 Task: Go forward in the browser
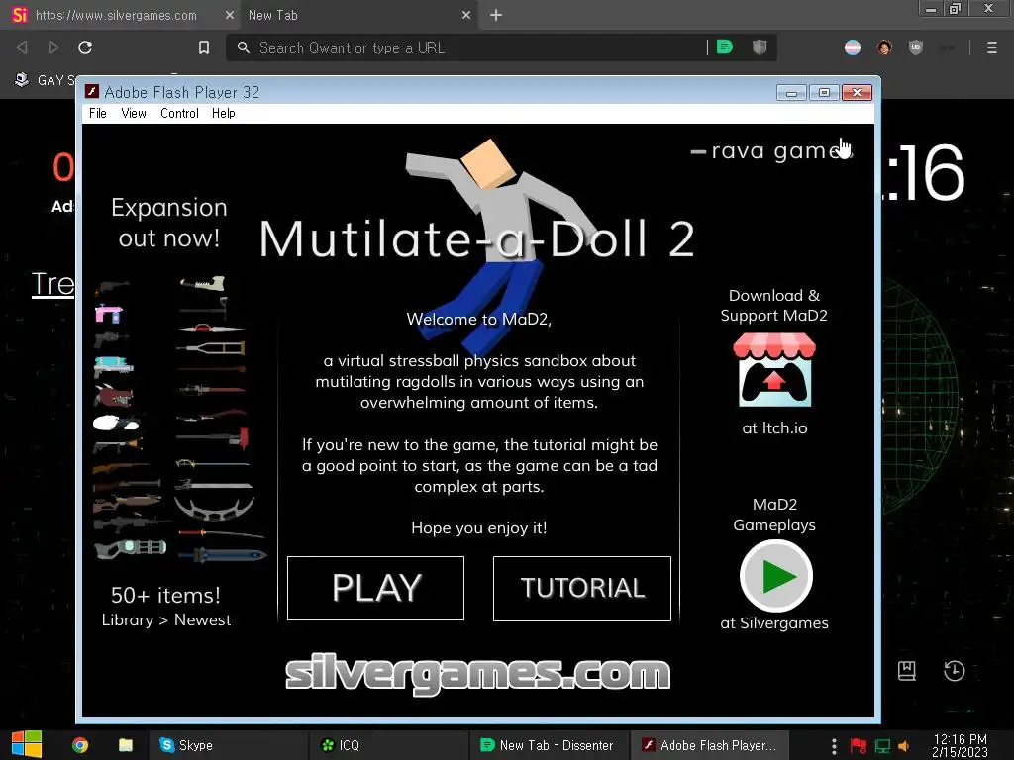coord(53,47)
